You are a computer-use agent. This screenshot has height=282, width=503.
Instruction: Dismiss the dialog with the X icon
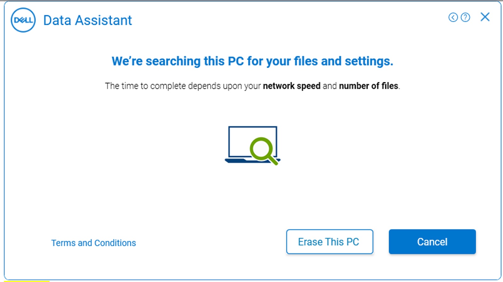[x=485, y=17]
